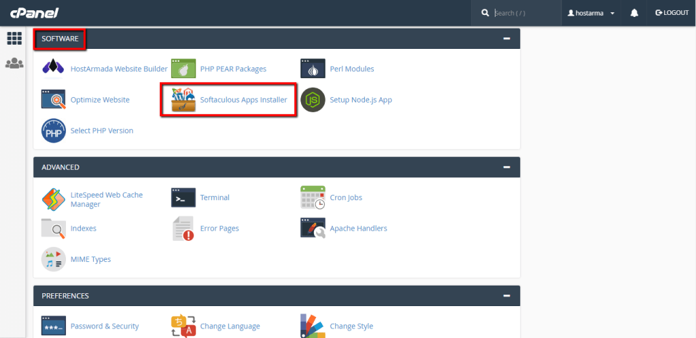696x338 pixels.
Task: Click the Change Style swatches icon
Action: click(x=313, y=326)
